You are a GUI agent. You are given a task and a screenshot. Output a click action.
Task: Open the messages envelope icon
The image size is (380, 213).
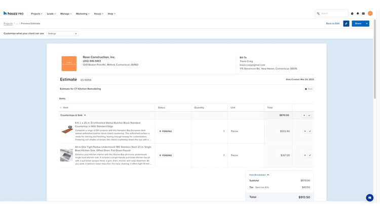click(x=363, y=14)
